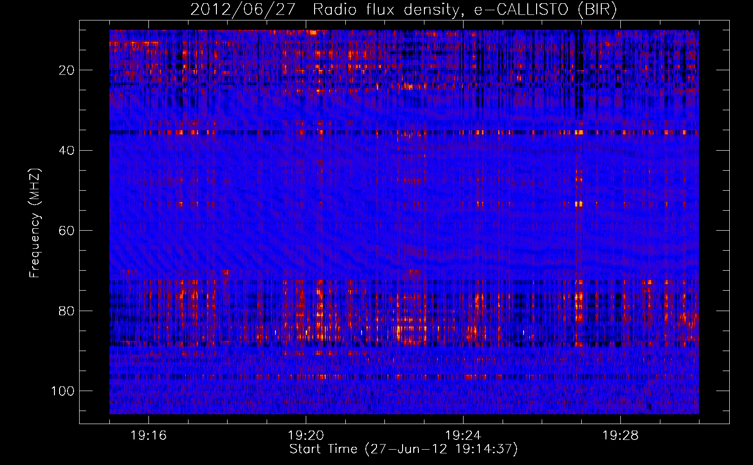Click the 'Start Time (27-Jun-12 19:14:37)' label

coord(403,449)
